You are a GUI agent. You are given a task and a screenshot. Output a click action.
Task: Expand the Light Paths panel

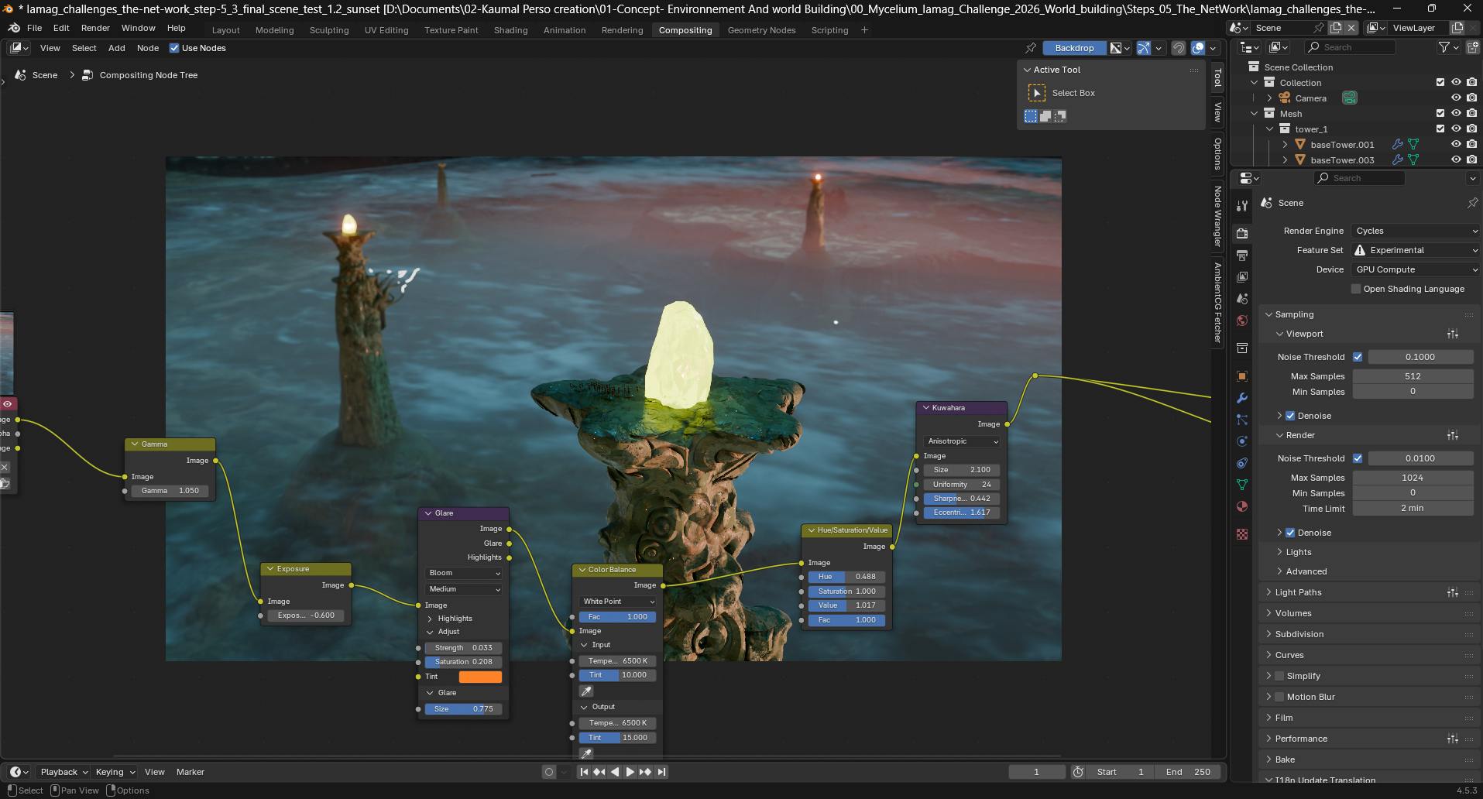pyautogui.click(x=1298, y=592)
